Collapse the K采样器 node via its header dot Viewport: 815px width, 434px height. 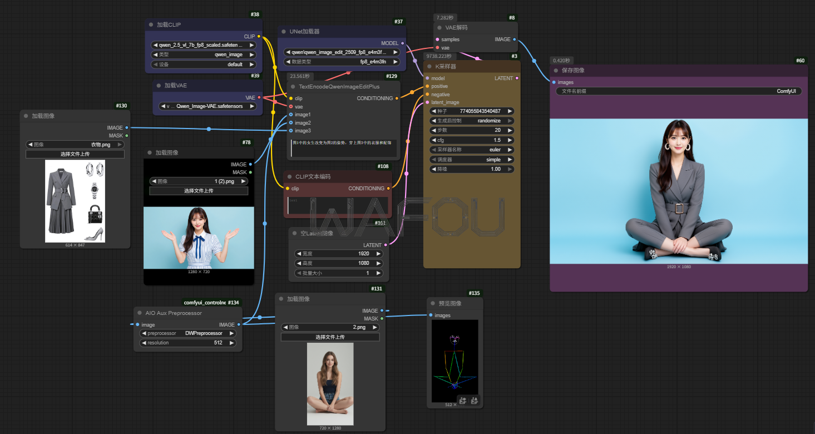(x=429, y=66)
